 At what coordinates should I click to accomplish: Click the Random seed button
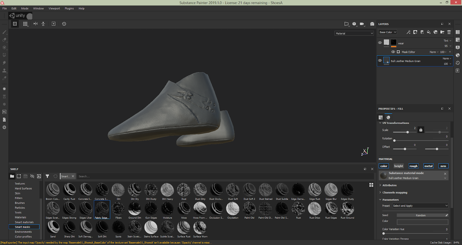420,215
